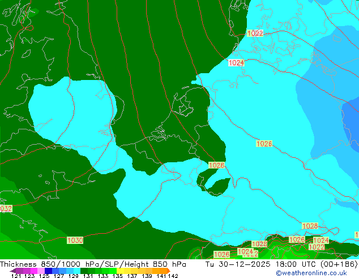Click the magenta swatch in the legend
Image resolution: width=359 pixels, height=278 pixels.
[34, 271]
